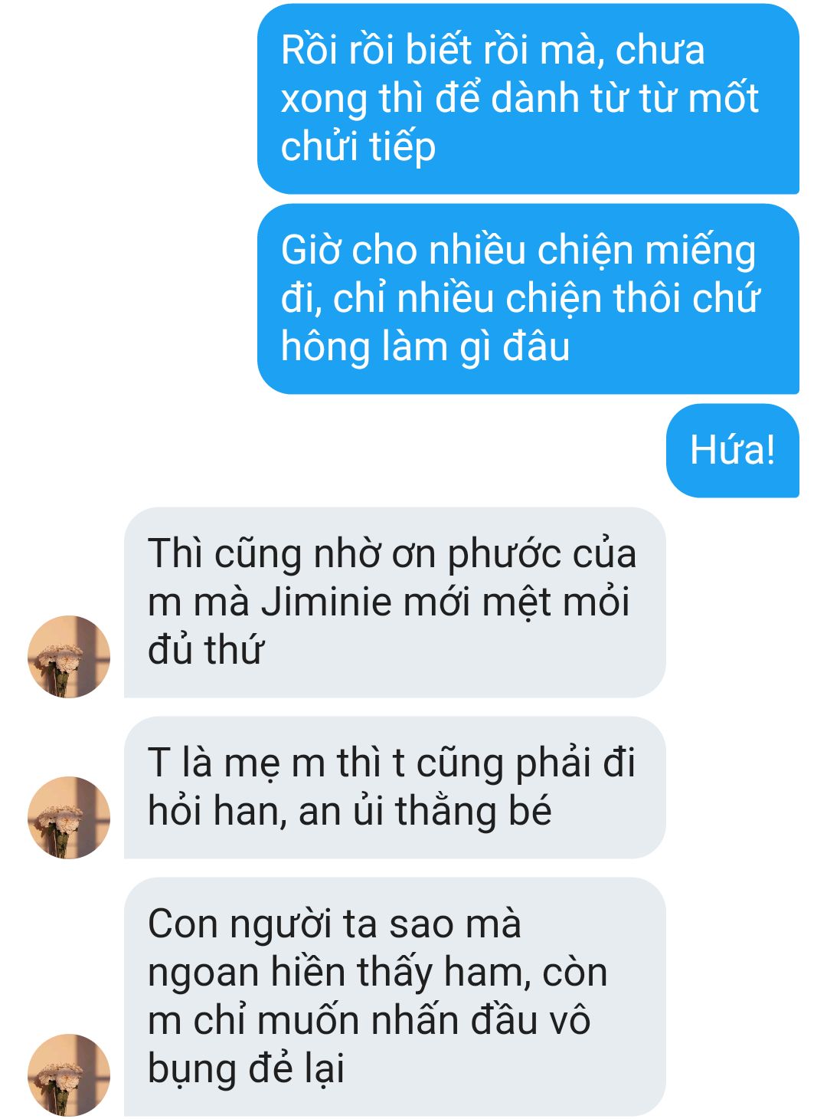Select the gray bubble starting 'Con người ta sao mà'
This screenshot has height=1119, width=827.
pos(395,997)
